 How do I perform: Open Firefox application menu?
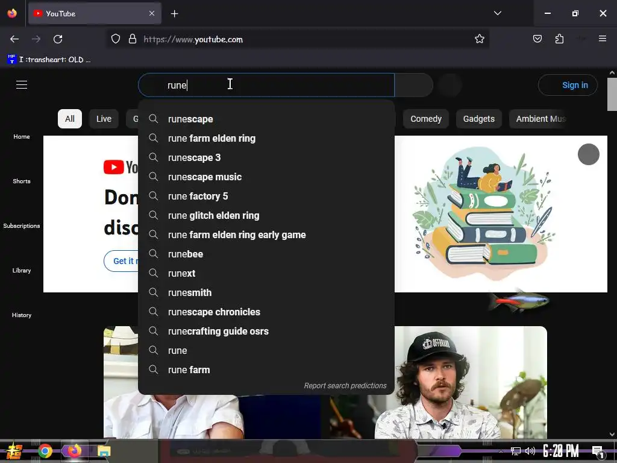pyautogui.click(x=602, y=39)
